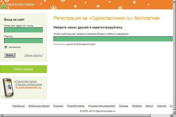176x117 pixels.
Task: Click the horizontal scrollbar right arrow
Action: [x=171, y=115]
